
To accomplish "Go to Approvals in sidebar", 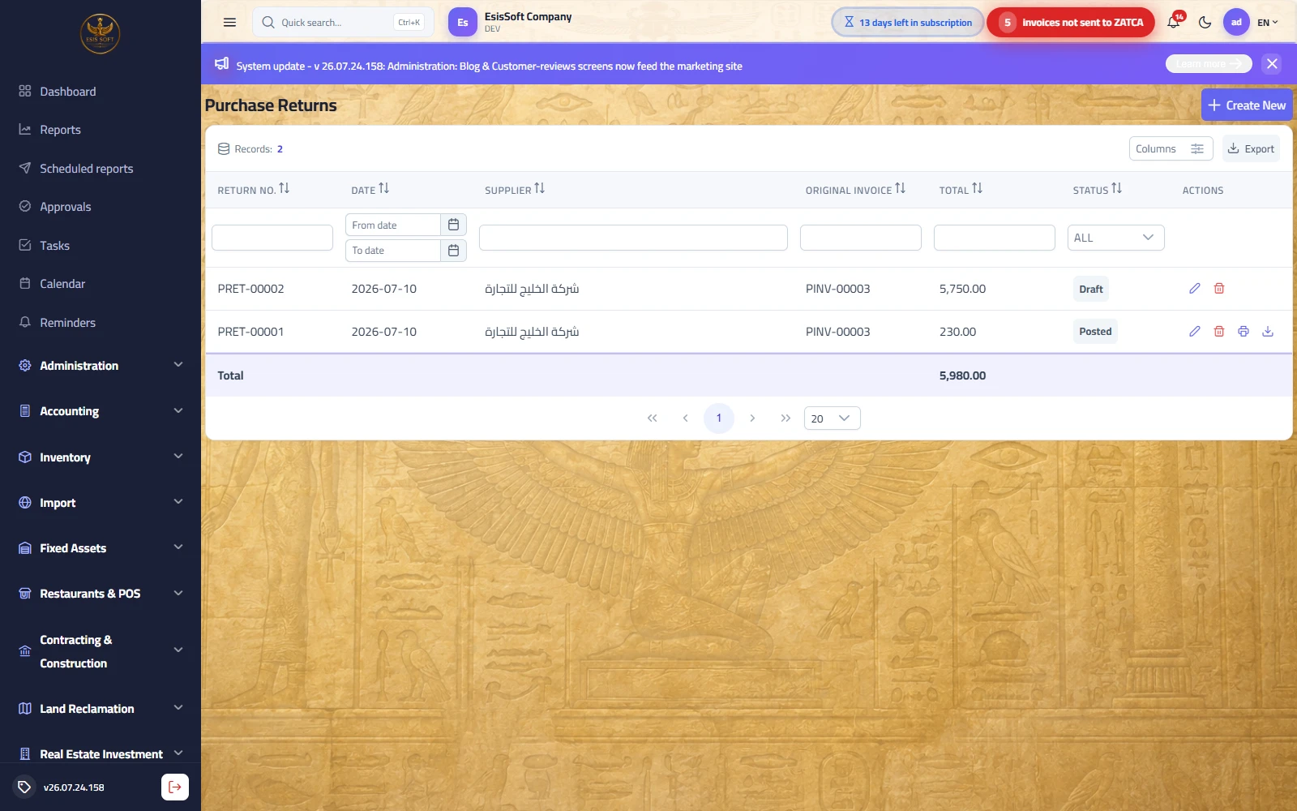I will click(65, 207).
